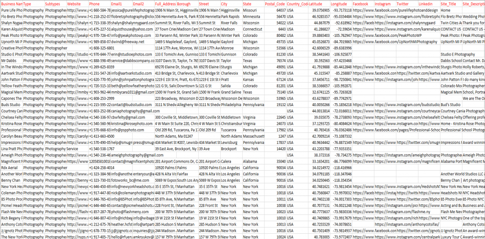Select the Connecticut state cell
The image size is (485, 239).
tap(253, 29)
